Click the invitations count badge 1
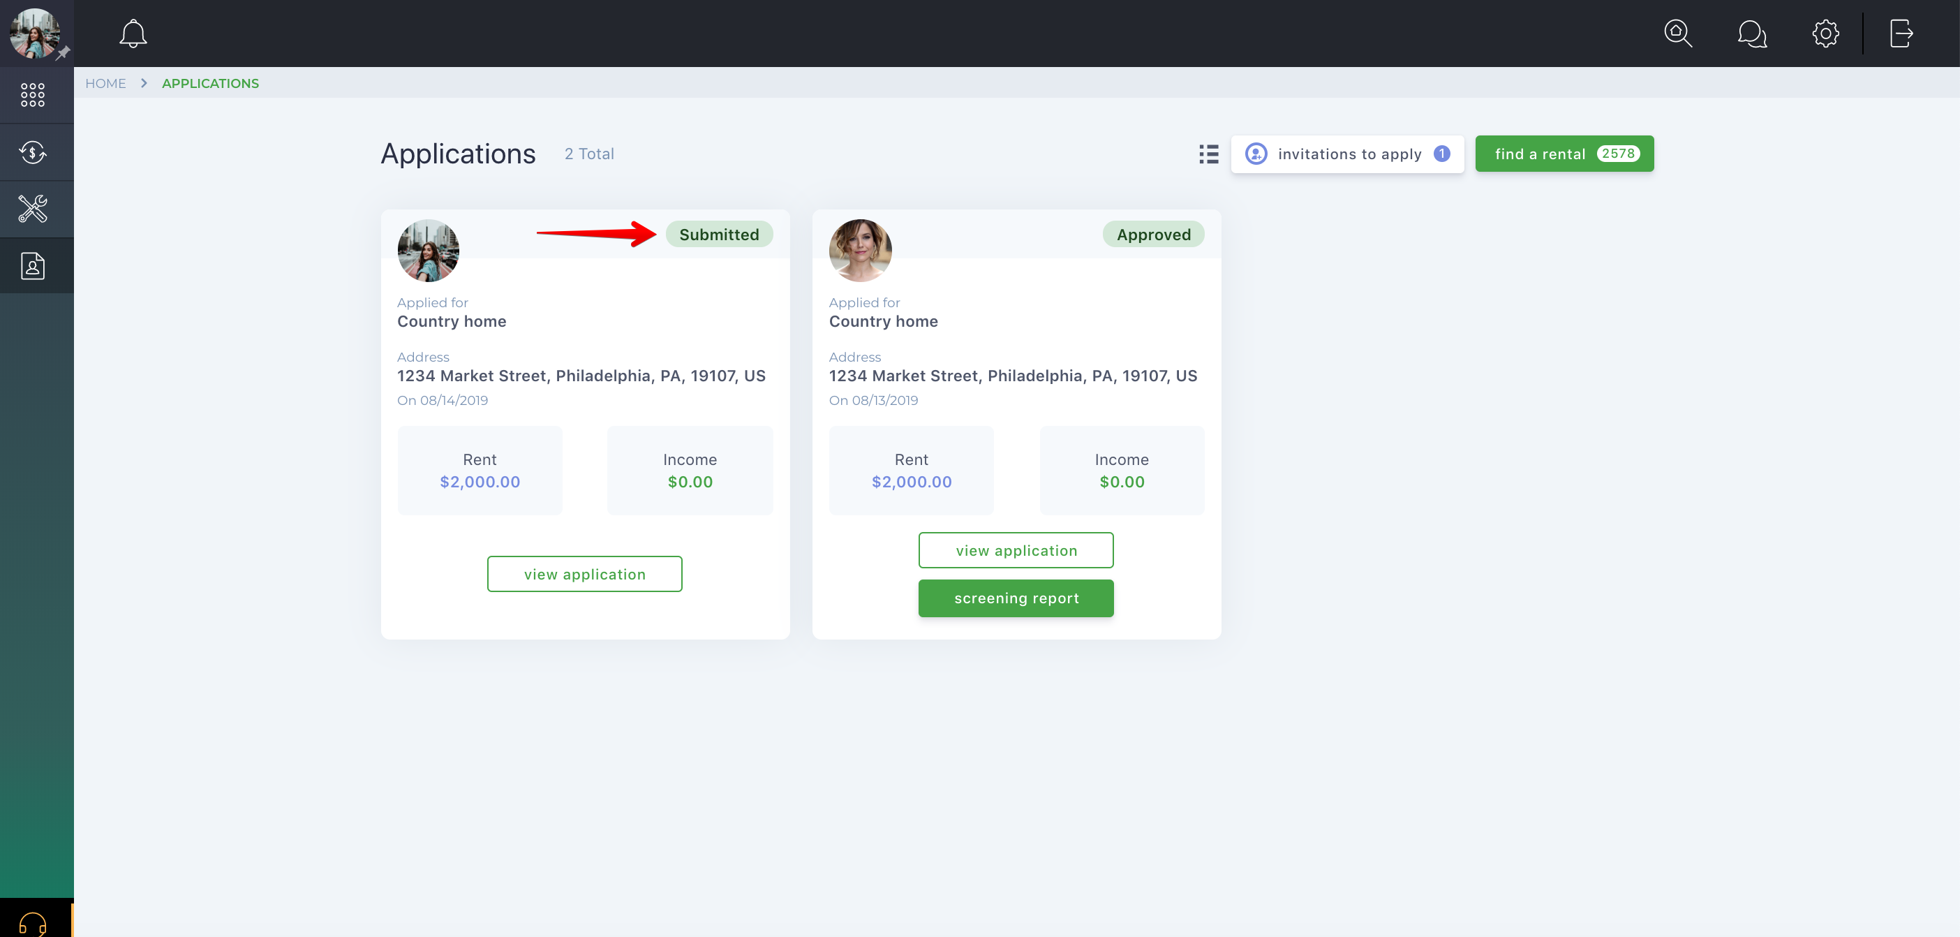This screenshot has height=937, width=1960. (x=1441, y=154)
